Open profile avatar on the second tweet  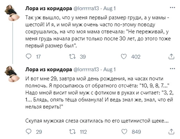(x=12, y=74)
